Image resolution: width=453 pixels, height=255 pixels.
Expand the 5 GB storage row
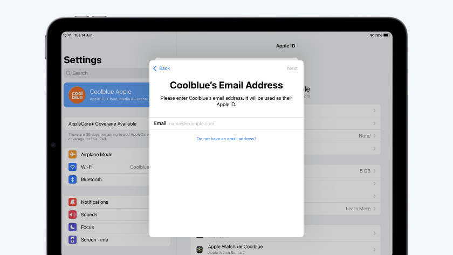click(342, 171)
